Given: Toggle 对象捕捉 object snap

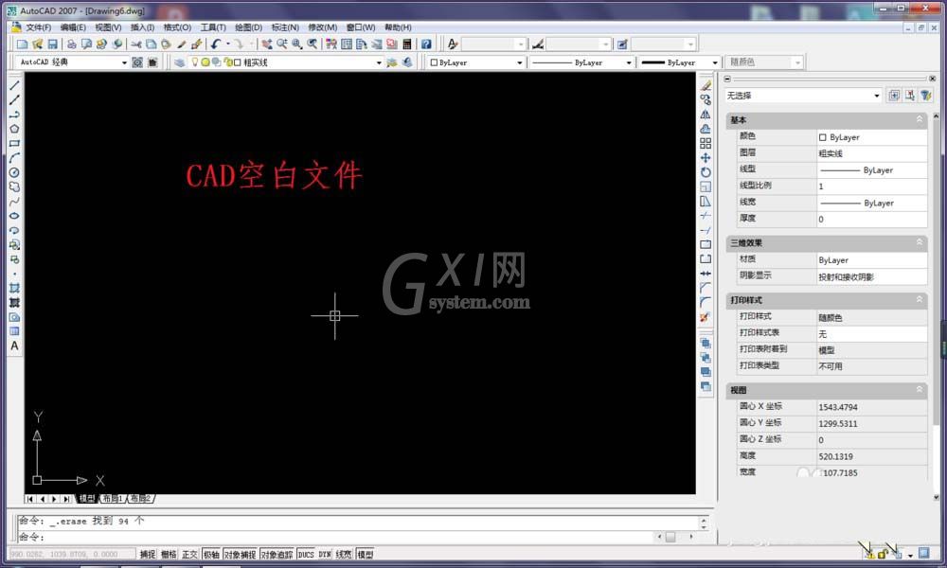Looking at the screenshot, I should [x=241, y=554].
